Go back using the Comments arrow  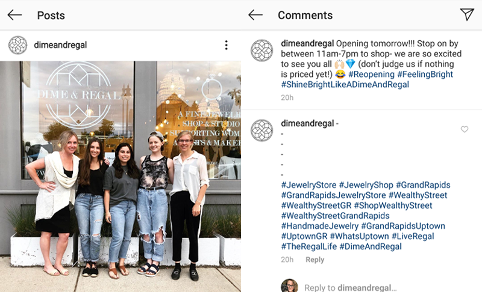(x=255, y=15)
